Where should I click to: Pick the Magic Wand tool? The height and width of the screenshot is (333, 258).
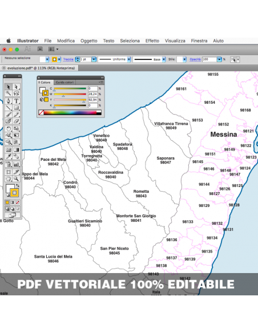[x=9, y=94]
